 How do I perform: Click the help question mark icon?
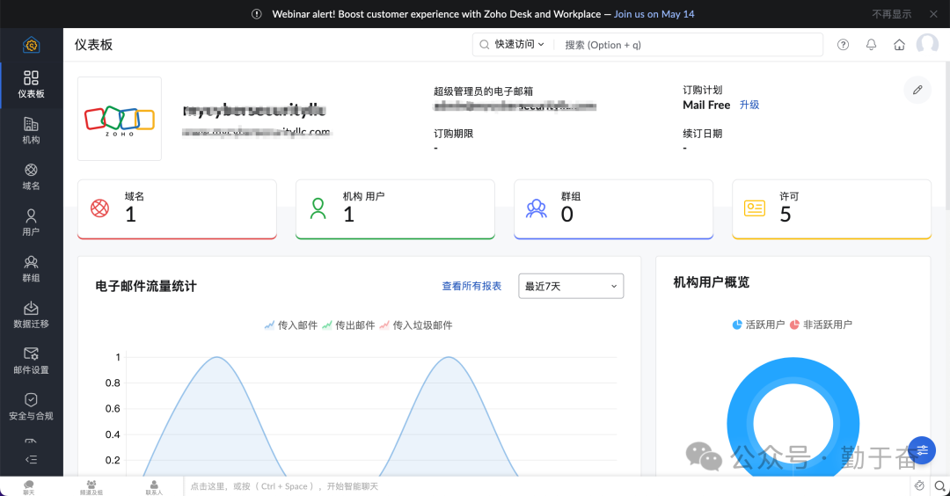[843, 45]
